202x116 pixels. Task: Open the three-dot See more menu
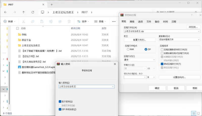pyautogui.click(x=114, y=22)
